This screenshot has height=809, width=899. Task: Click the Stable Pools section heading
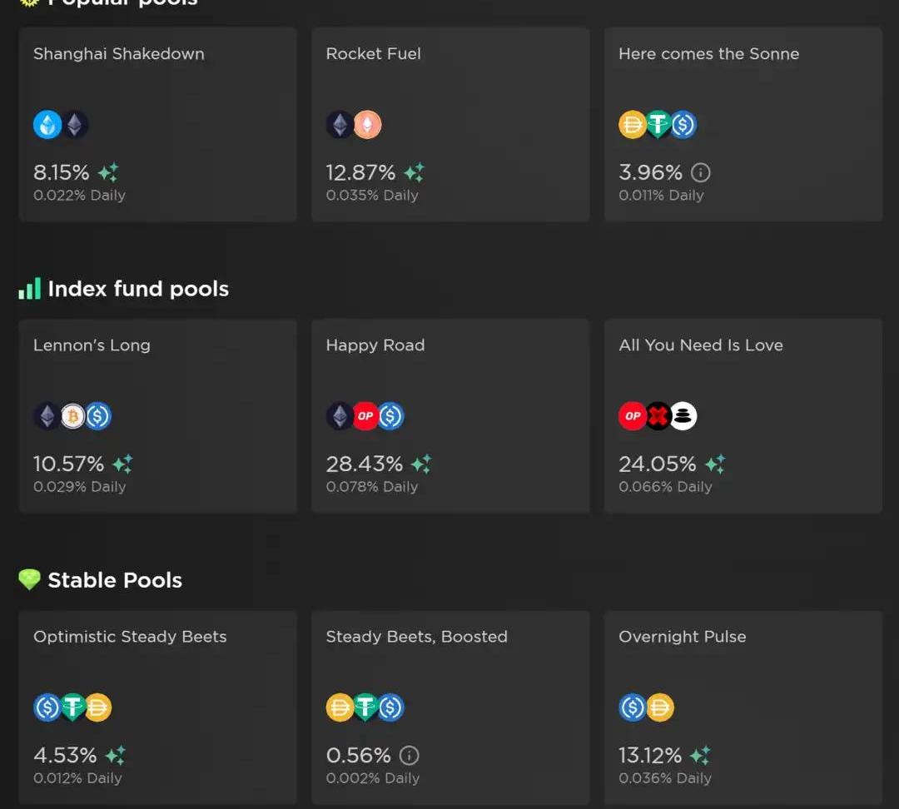[114, 580]
